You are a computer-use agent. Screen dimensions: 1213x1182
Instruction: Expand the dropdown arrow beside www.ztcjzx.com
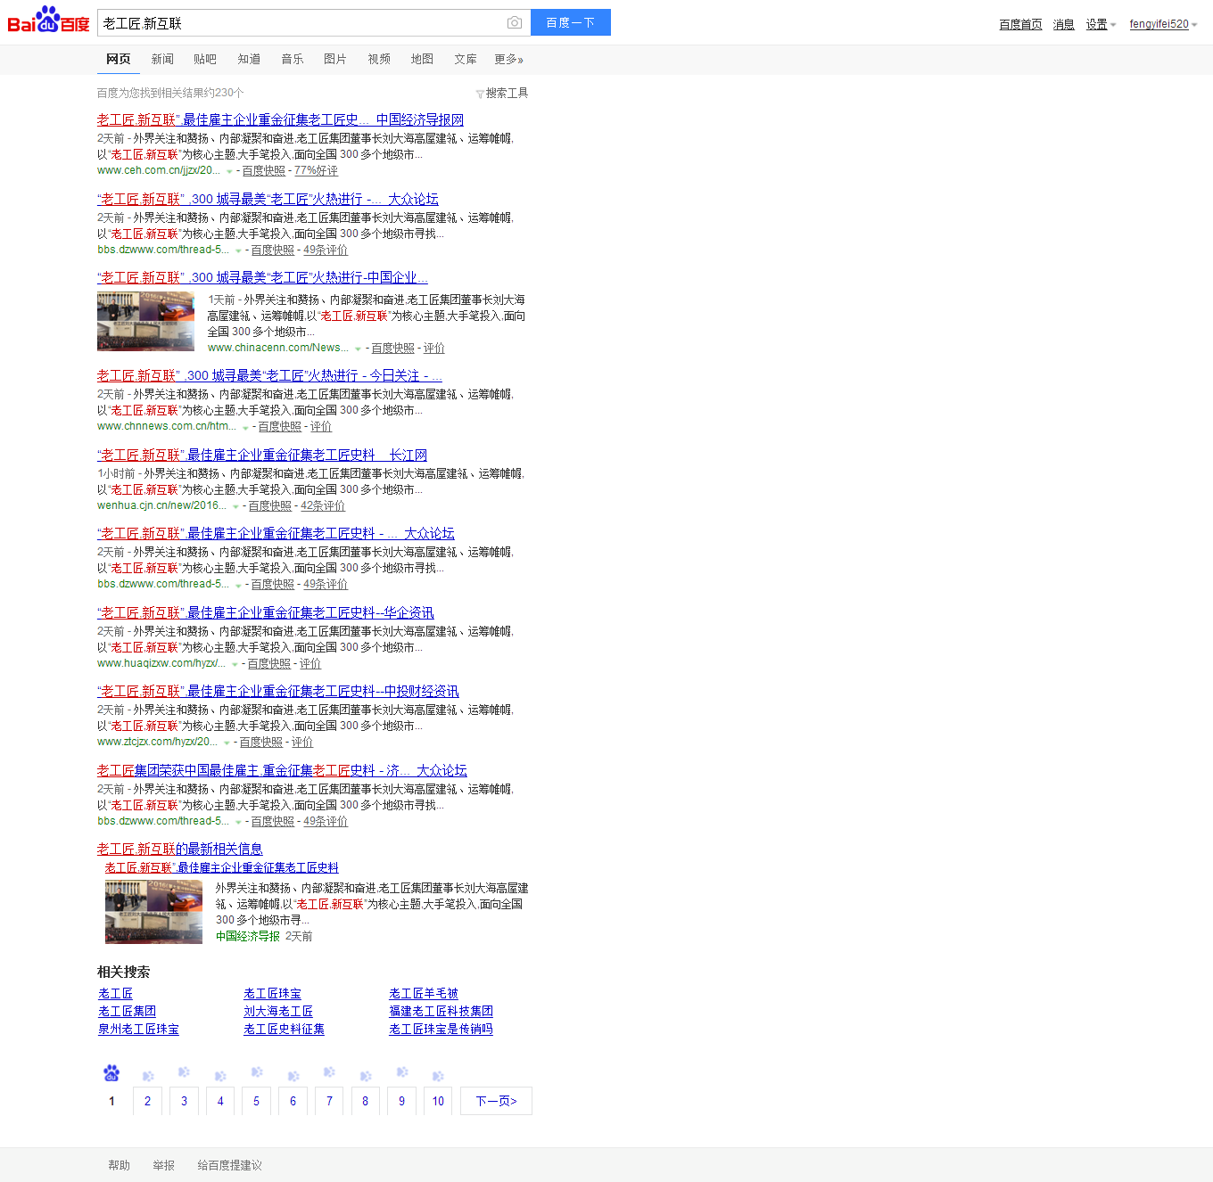pos(227,743)
